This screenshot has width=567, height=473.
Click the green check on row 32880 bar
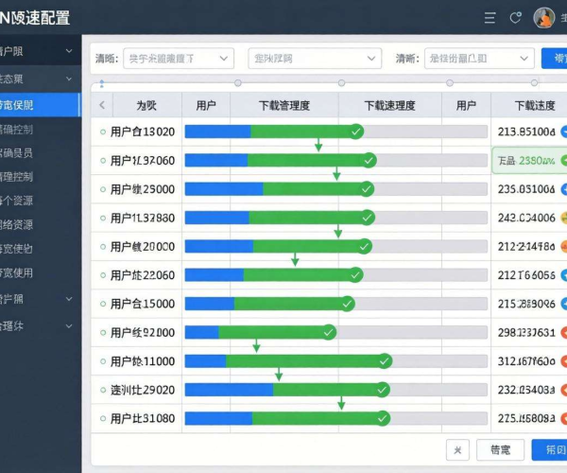click(x=367, y=218)
